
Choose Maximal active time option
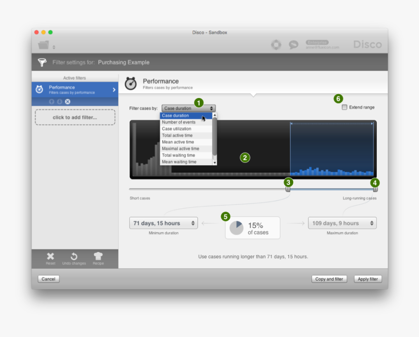pyautogui.click(x=186, y=149)
